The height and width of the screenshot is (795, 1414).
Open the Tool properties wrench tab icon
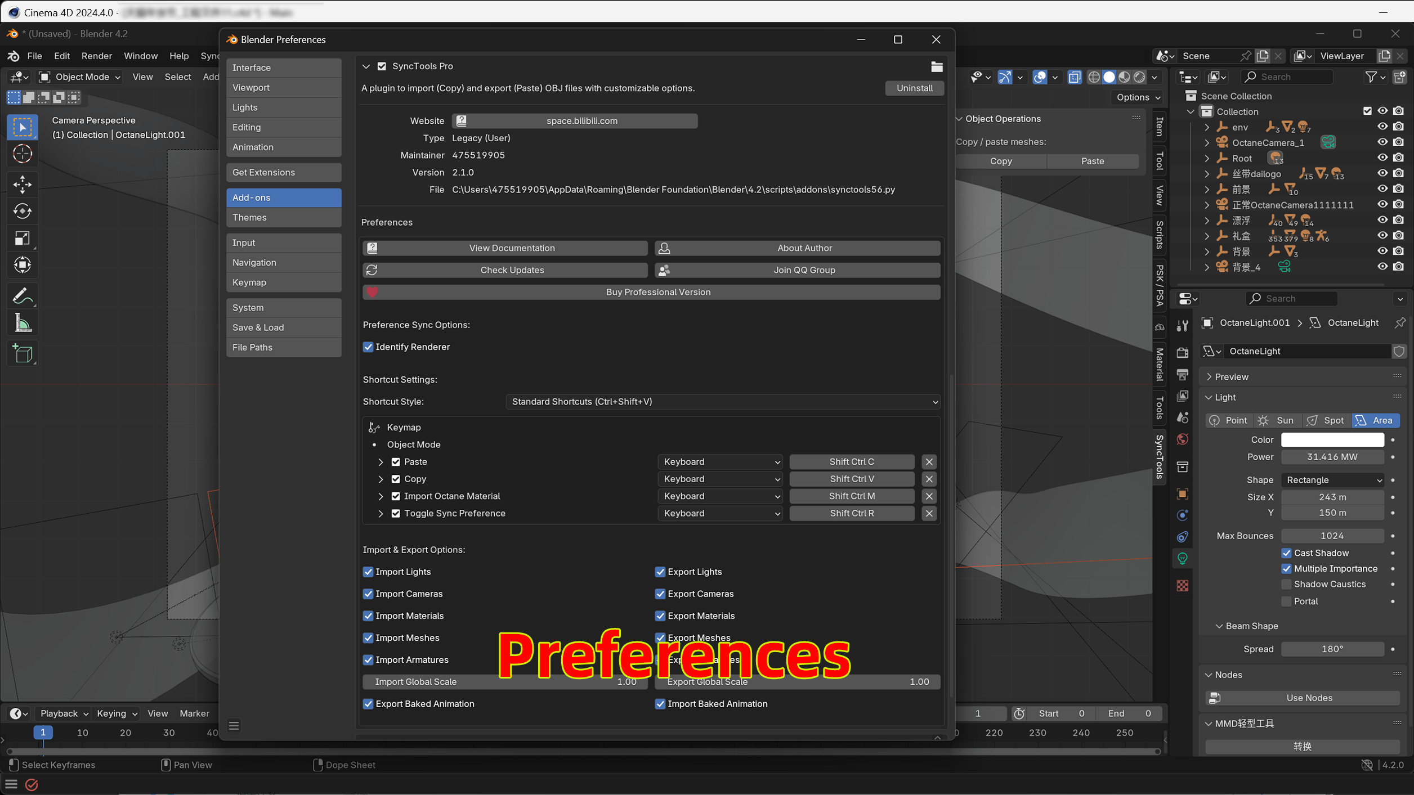[1183, 325]
